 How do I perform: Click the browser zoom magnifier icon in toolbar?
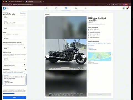pyautogui.click(x=107, y=4)
